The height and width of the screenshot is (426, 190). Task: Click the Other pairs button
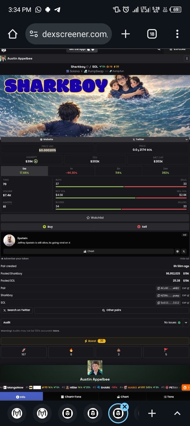pos(112,310)
